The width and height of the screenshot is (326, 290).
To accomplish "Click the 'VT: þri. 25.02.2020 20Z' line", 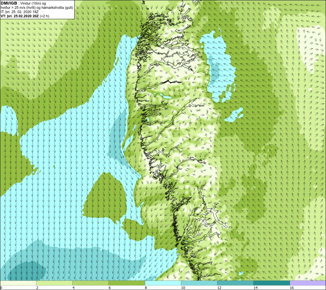I will [20, 16].
